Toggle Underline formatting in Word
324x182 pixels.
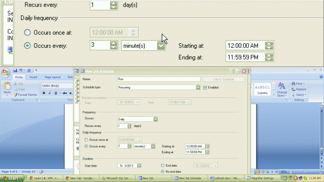tap(56, 93)
